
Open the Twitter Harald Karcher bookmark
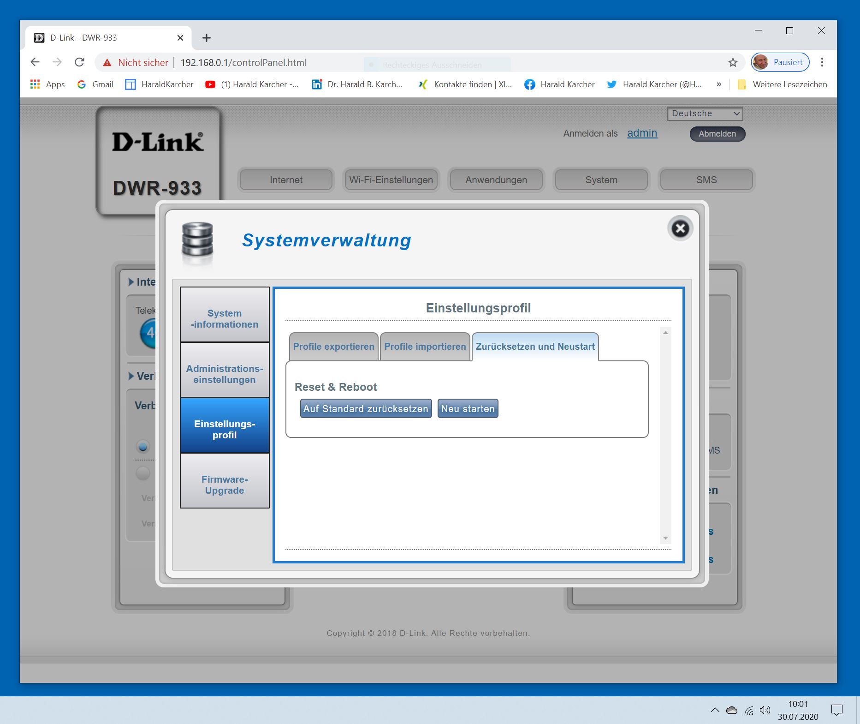pos(654,84)
